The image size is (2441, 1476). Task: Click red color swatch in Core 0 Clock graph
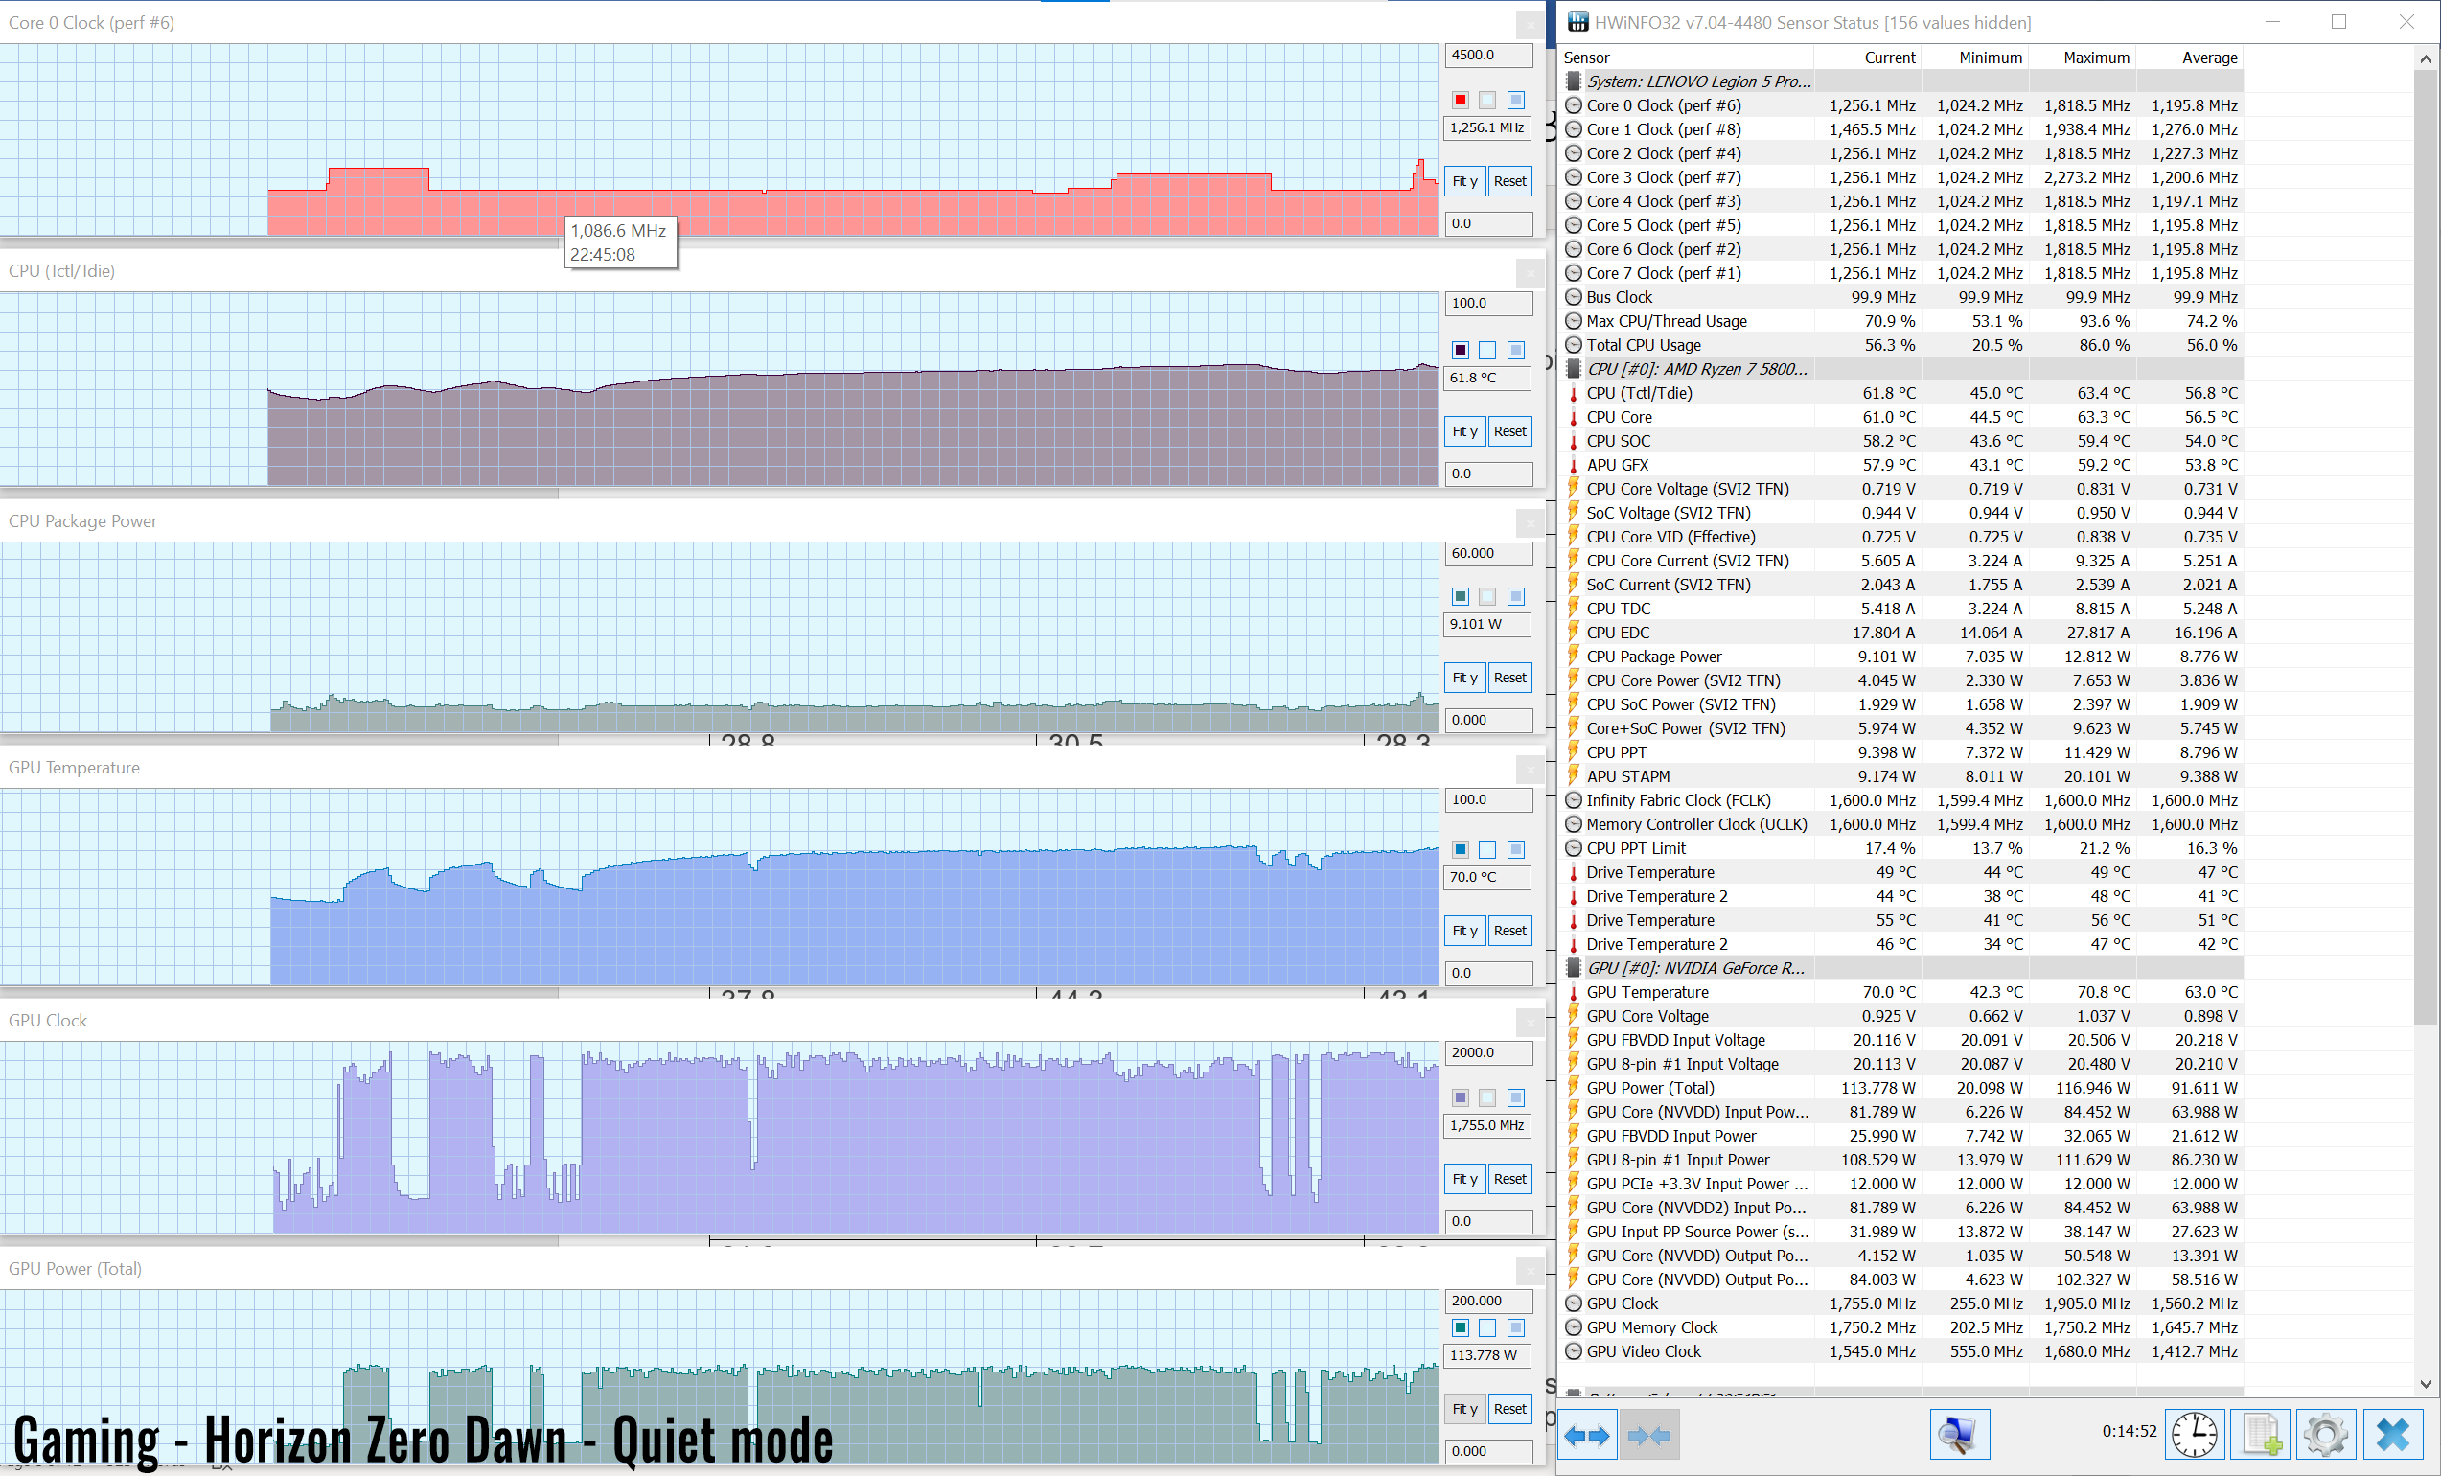point(1461,100)
